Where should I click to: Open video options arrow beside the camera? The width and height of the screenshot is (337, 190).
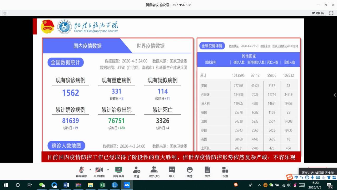(x=108, y=169)
